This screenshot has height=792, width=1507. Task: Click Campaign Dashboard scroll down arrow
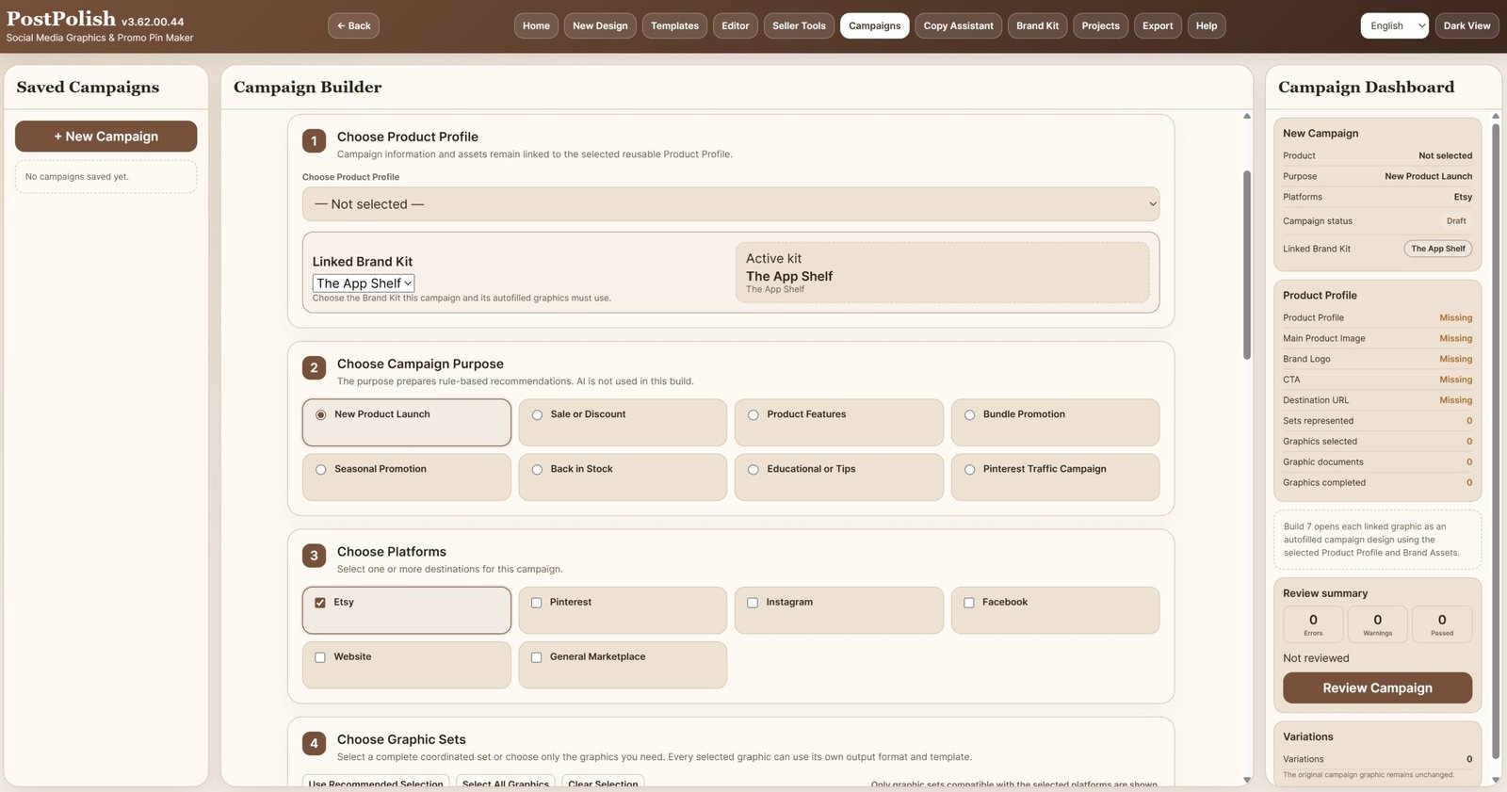pos(1496,780)
